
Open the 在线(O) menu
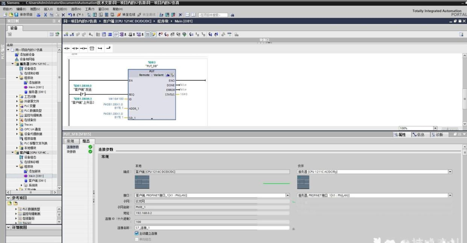coord(62,9)
